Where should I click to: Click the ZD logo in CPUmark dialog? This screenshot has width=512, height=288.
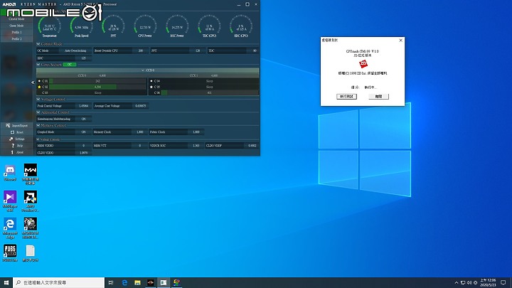pos(363,64)
